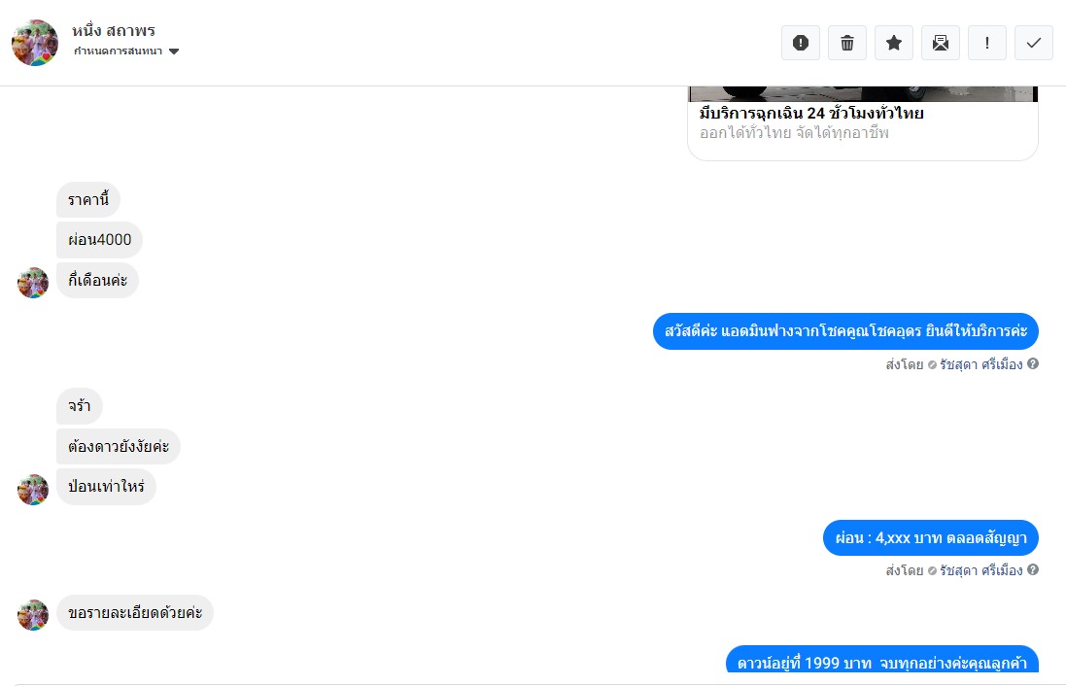Open the หนึ่ง สถาพร profile picture in the header
1066x686 pixels.
pyautogui.click(x=35, y=42)
